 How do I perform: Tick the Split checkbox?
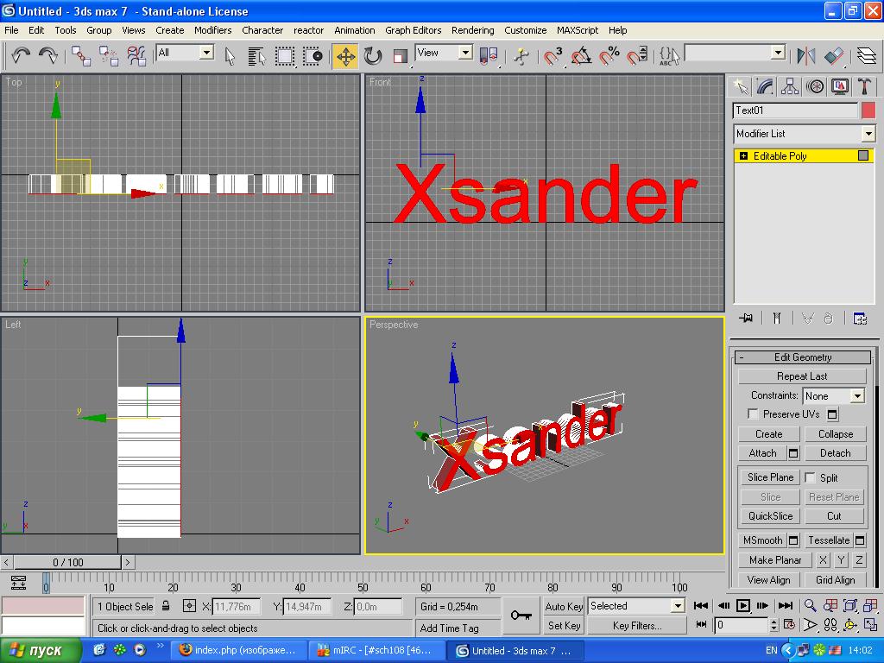click(x=811, y=477)
